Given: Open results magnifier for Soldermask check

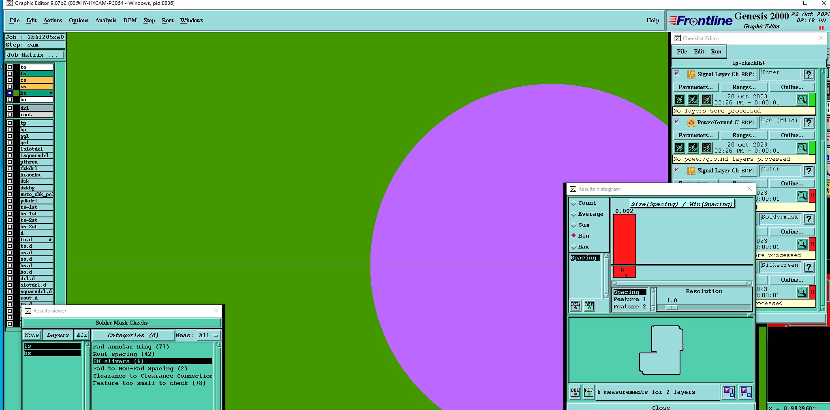Looking at the screenshot, I should click(x=802, y=244).
